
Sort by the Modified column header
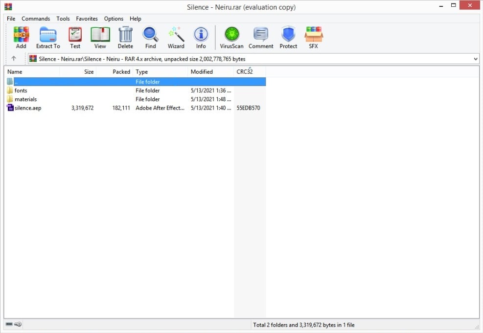pos(211,72)
